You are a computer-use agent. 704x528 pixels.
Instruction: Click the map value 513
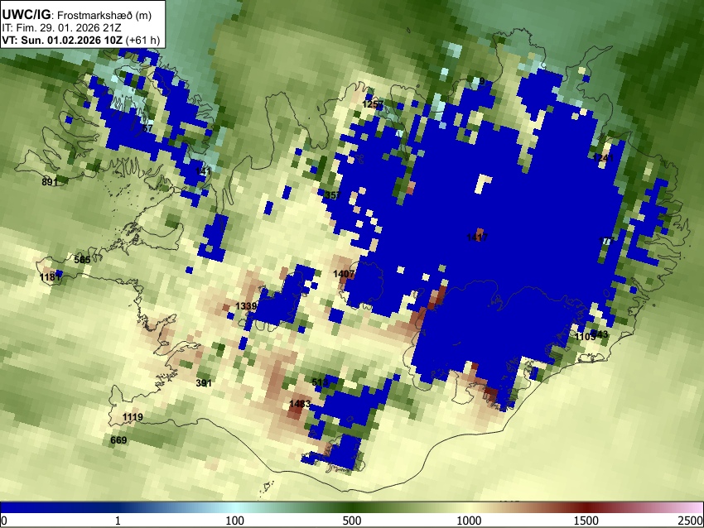[321, 382]
